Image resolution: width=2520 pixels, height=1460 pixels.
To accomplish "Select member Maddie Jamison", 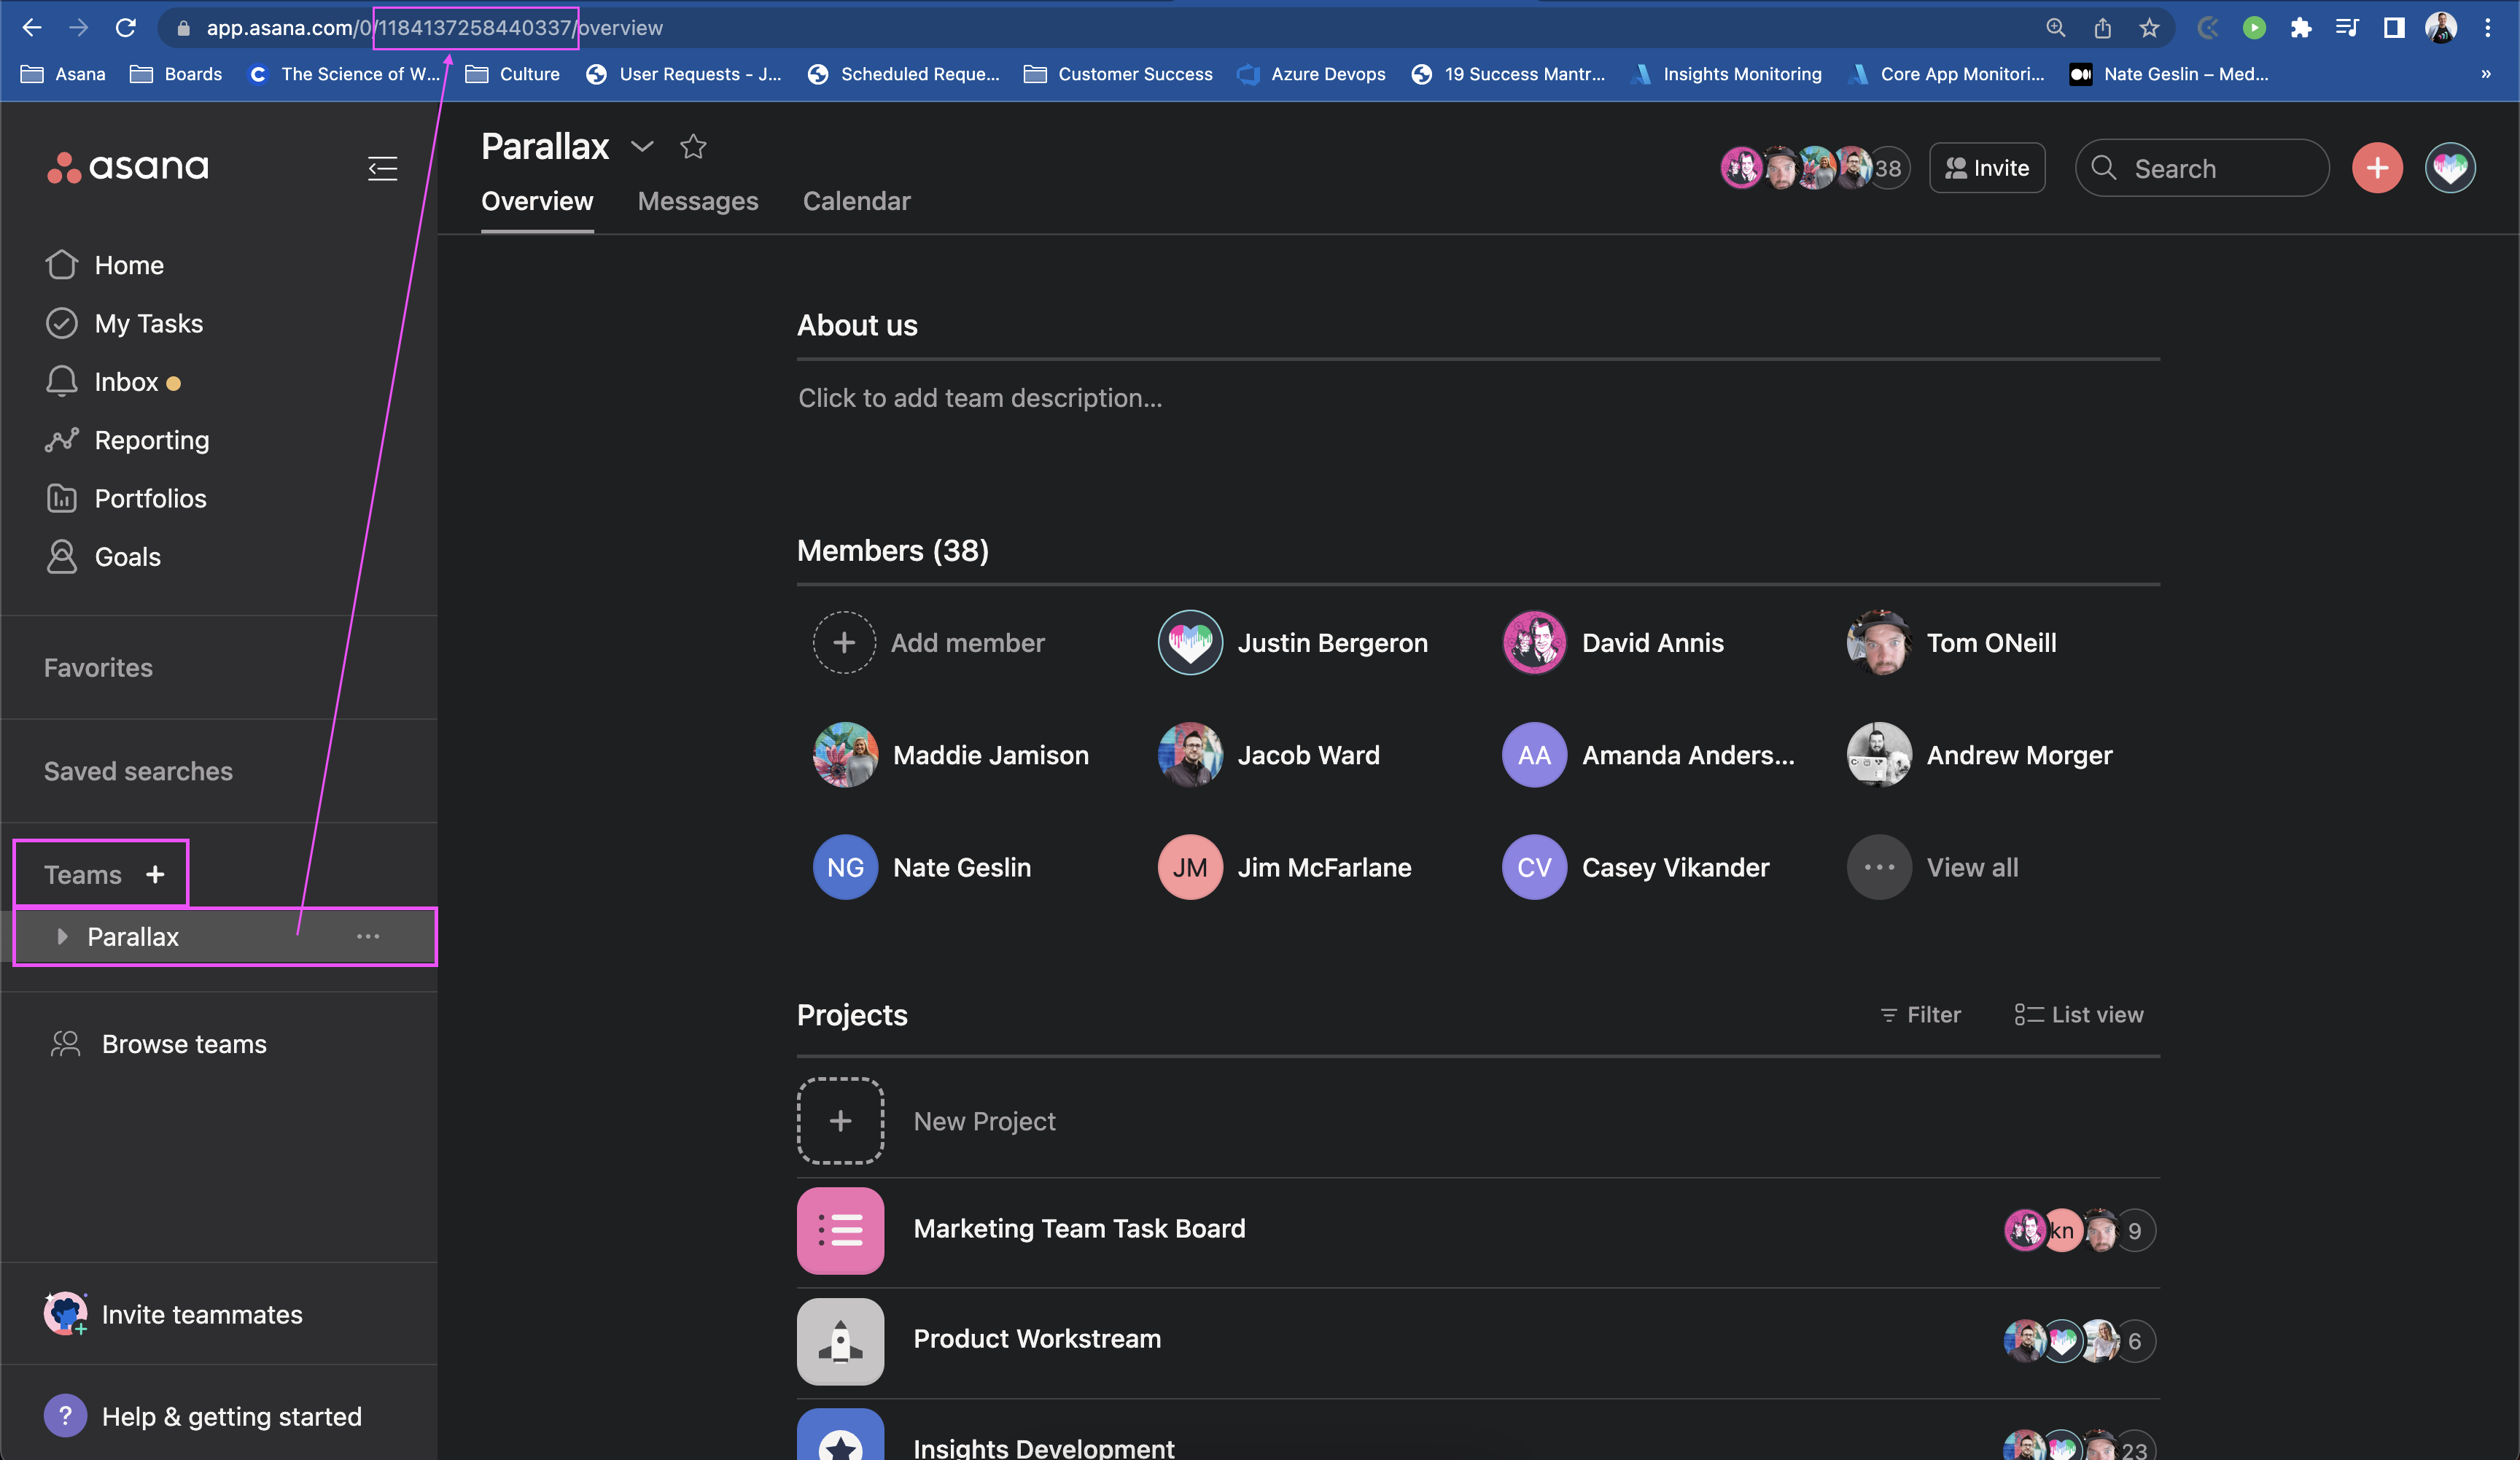I will 951,755.
